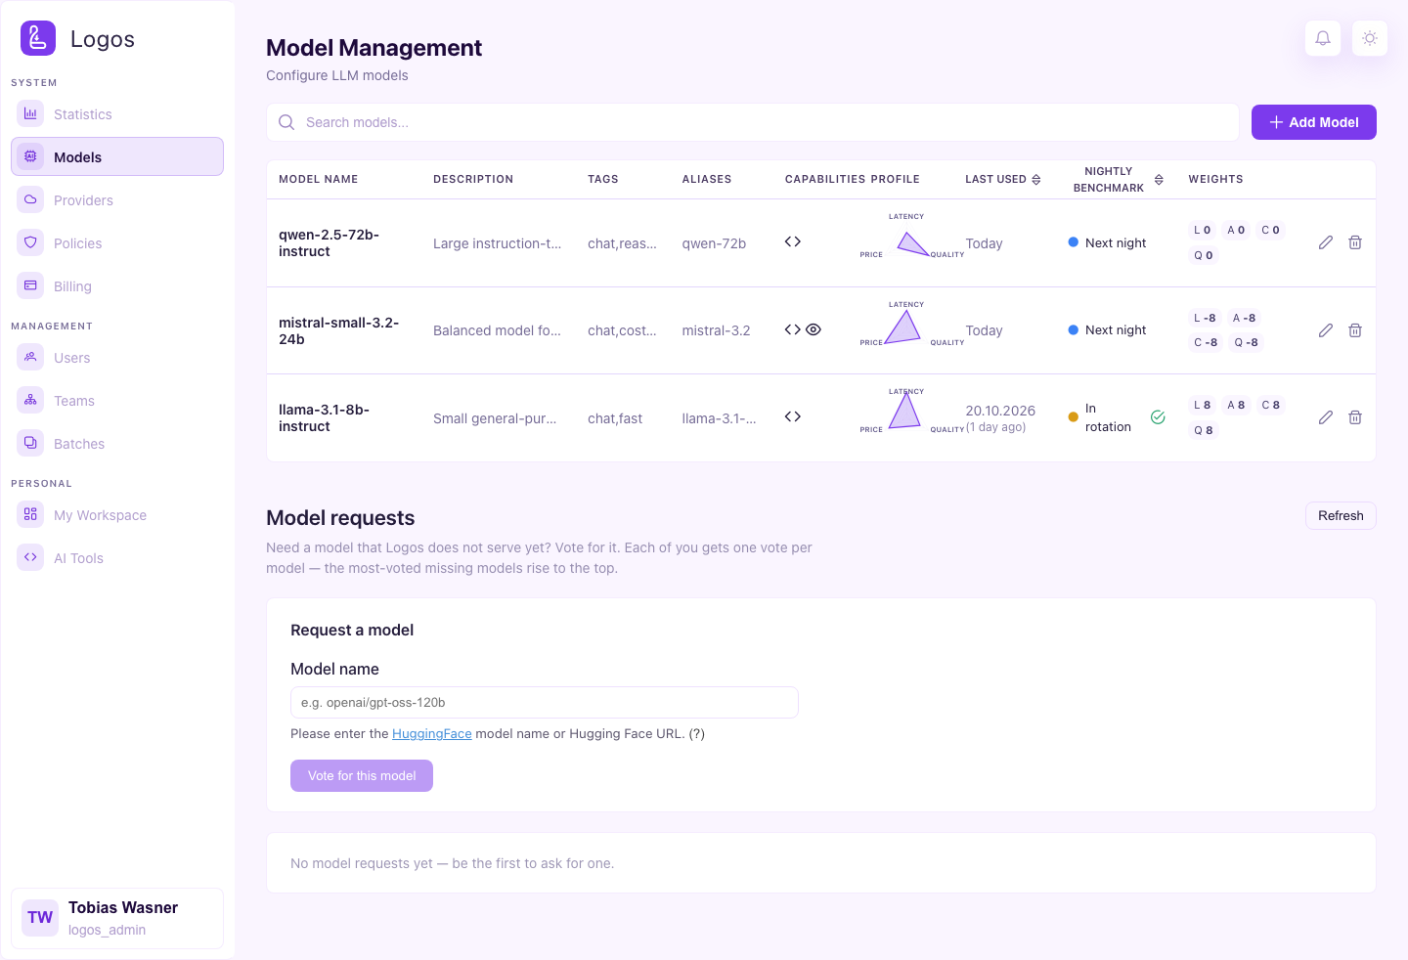Viewport: 1408px width, 960px height.
Task: Delete mistral-small-3.2-24b with trash icon
Action: pos(1355,330)
